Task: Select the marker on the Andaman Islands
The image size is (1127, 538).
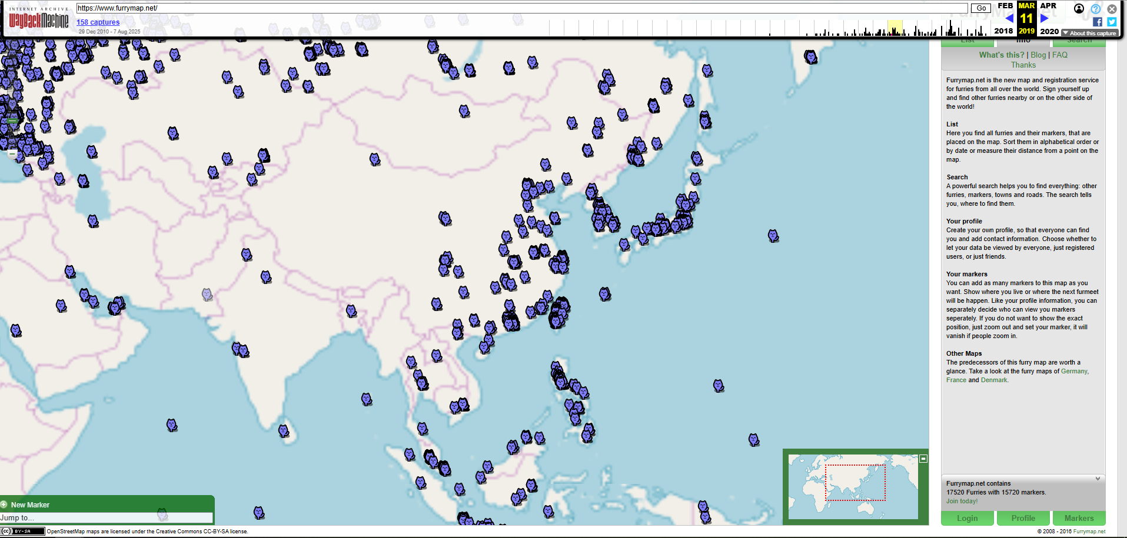Action: point(367,399)
